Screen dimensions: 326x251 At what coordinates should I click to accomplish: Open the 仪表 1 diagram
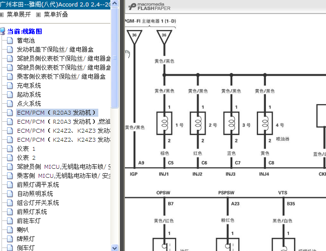pos(26,149)
